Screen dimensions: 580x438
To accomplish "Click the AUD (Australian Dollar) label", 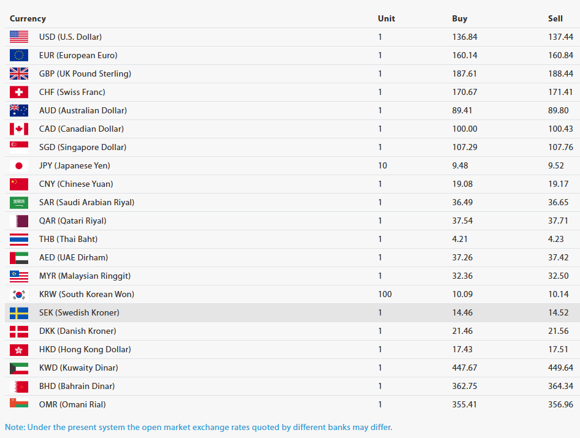I will pyautogui.click(x=83, y=110).
